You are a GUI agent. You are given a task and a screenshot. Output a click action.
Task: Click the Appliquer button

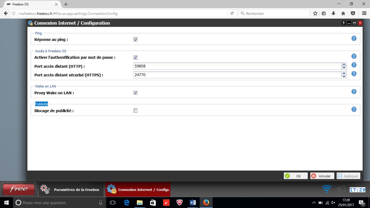[348, 176]
